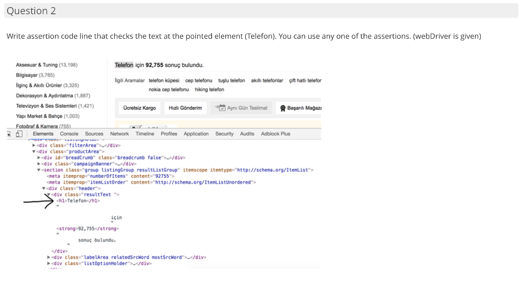522x285 pixels.
Task: Click the Aynı Gün Teslimat calendar icon
Action: 220,107
